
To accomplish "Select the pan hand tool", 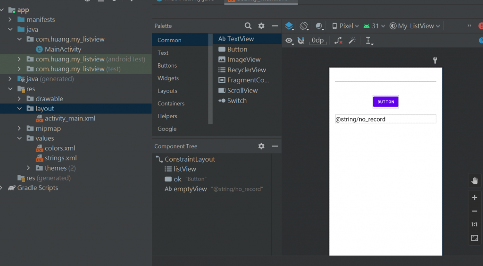I will pyautogui.click(x=475, y=180).
